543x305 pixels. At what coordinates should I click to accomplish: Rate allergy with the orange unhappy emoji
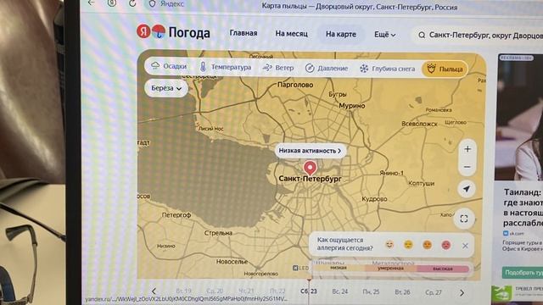tap(427, 245)
